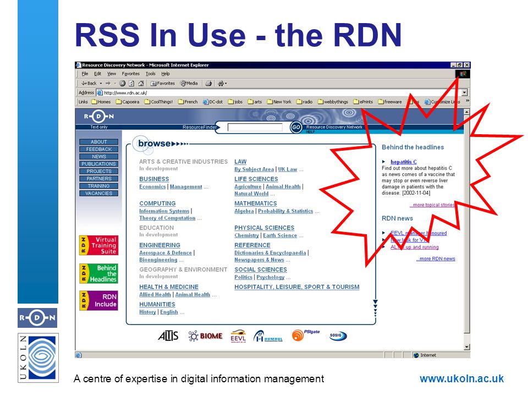Click the EEVL hub logo
Screen dimensions: 528x396
tap(238, 335)
